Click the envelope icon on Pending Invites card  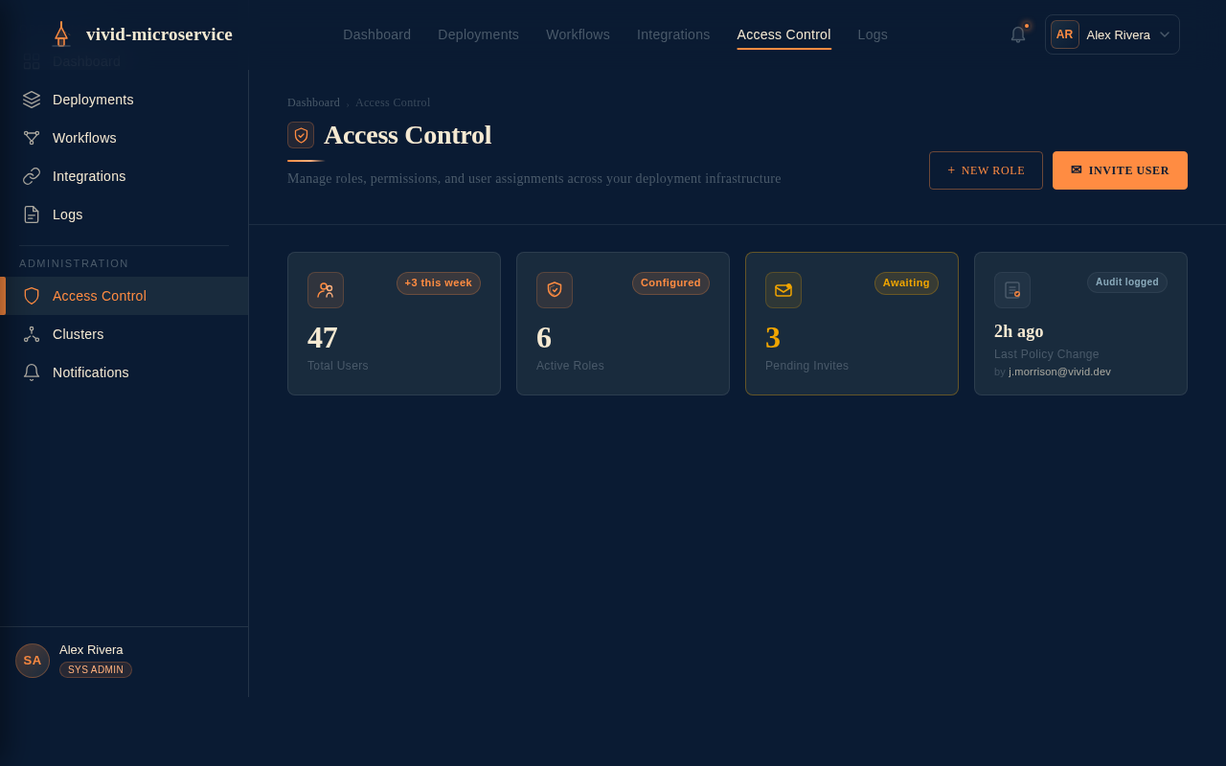click(x=783, y=290)
